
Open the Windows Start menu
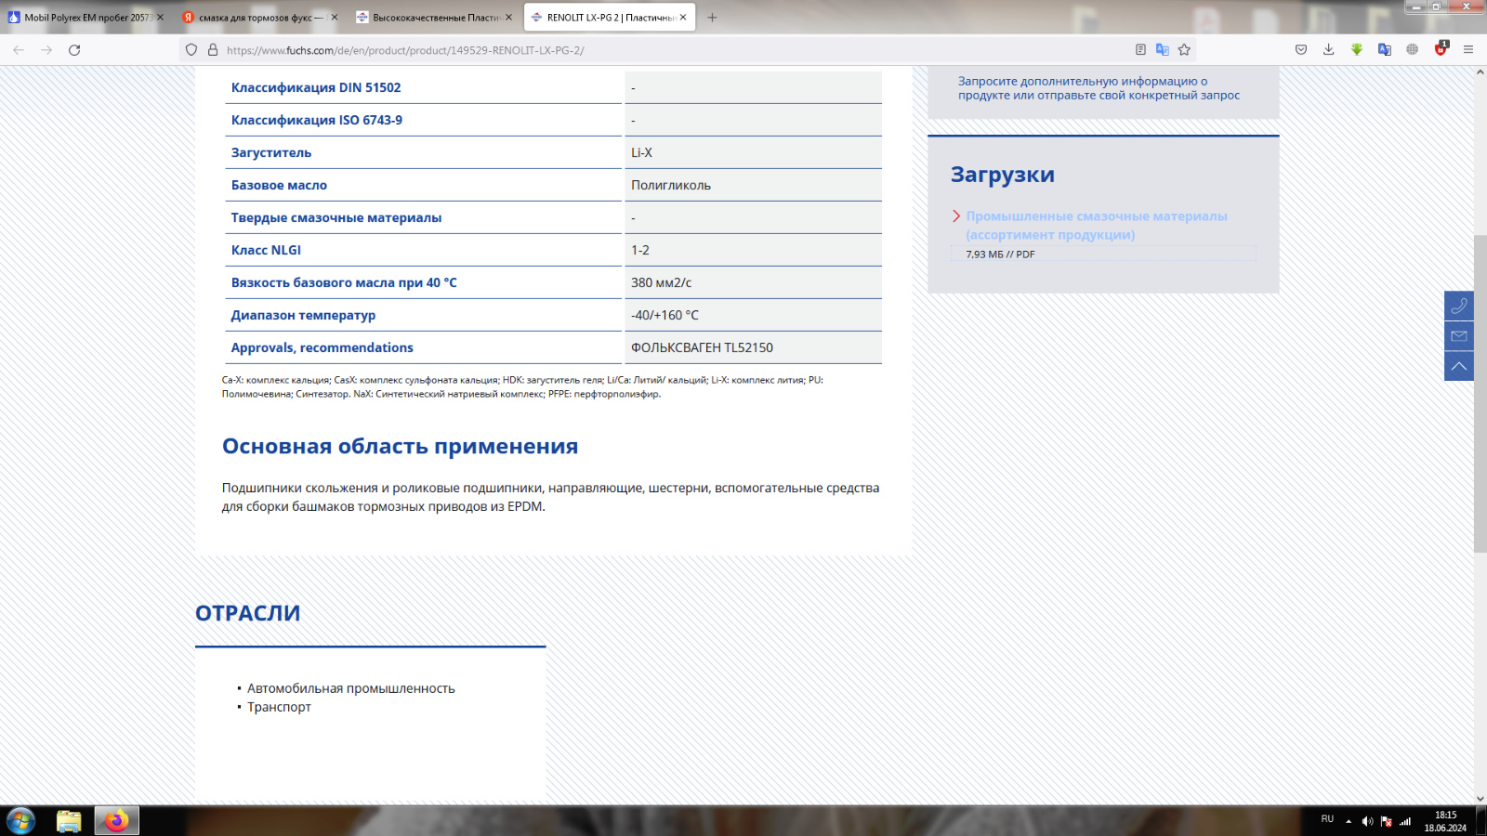20,821
